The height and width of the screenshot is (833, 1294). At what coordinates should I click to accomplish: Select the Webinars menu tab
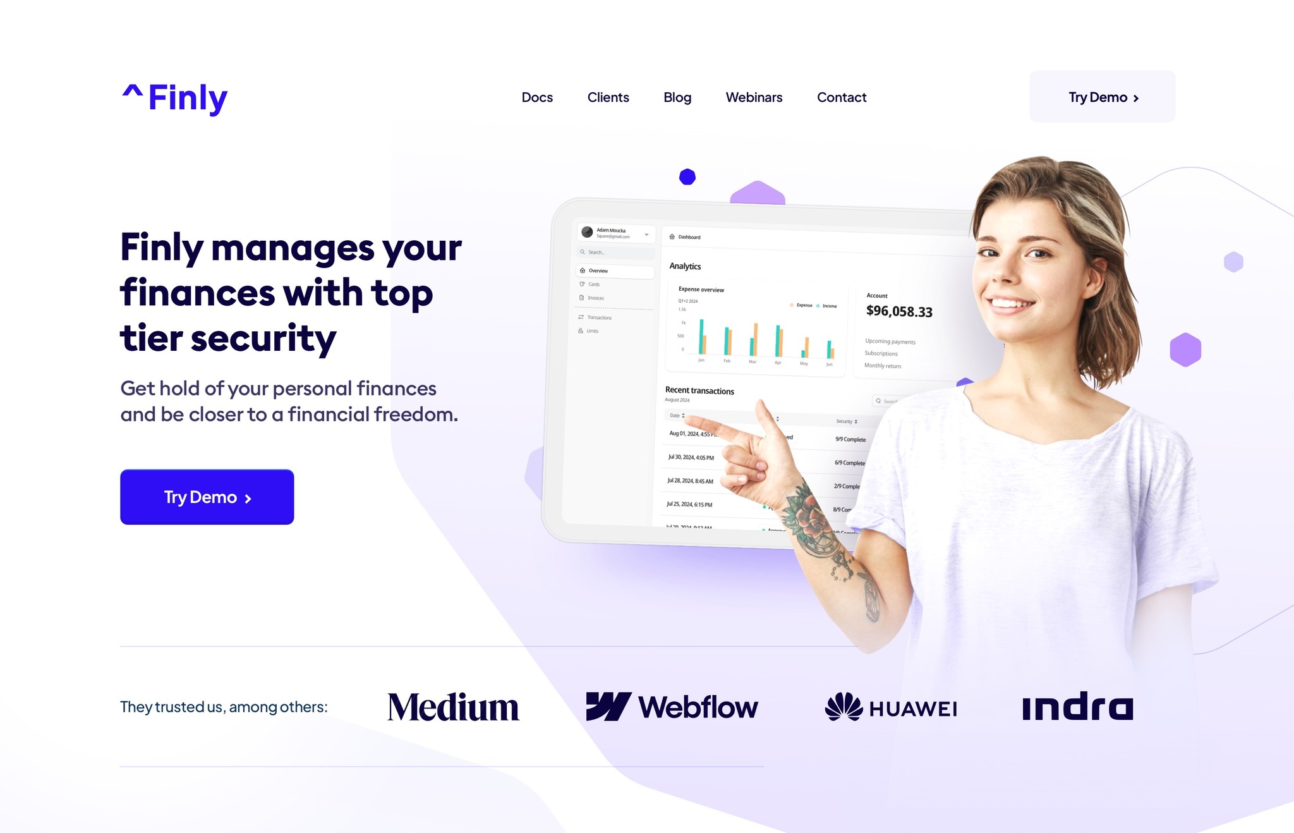[x=754, y=96]
